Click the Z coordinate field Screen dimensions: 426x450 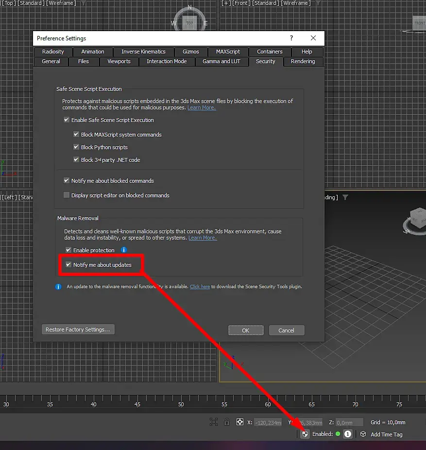pyautogui.click(x=349, y=422)
